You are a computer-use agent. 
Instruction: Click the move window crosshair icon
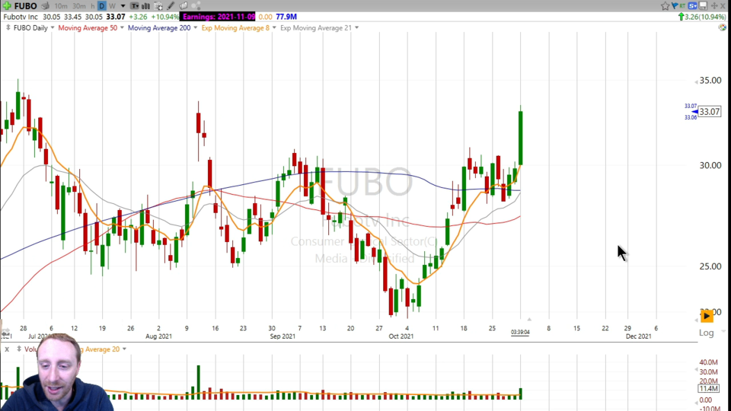click(714, 6)
